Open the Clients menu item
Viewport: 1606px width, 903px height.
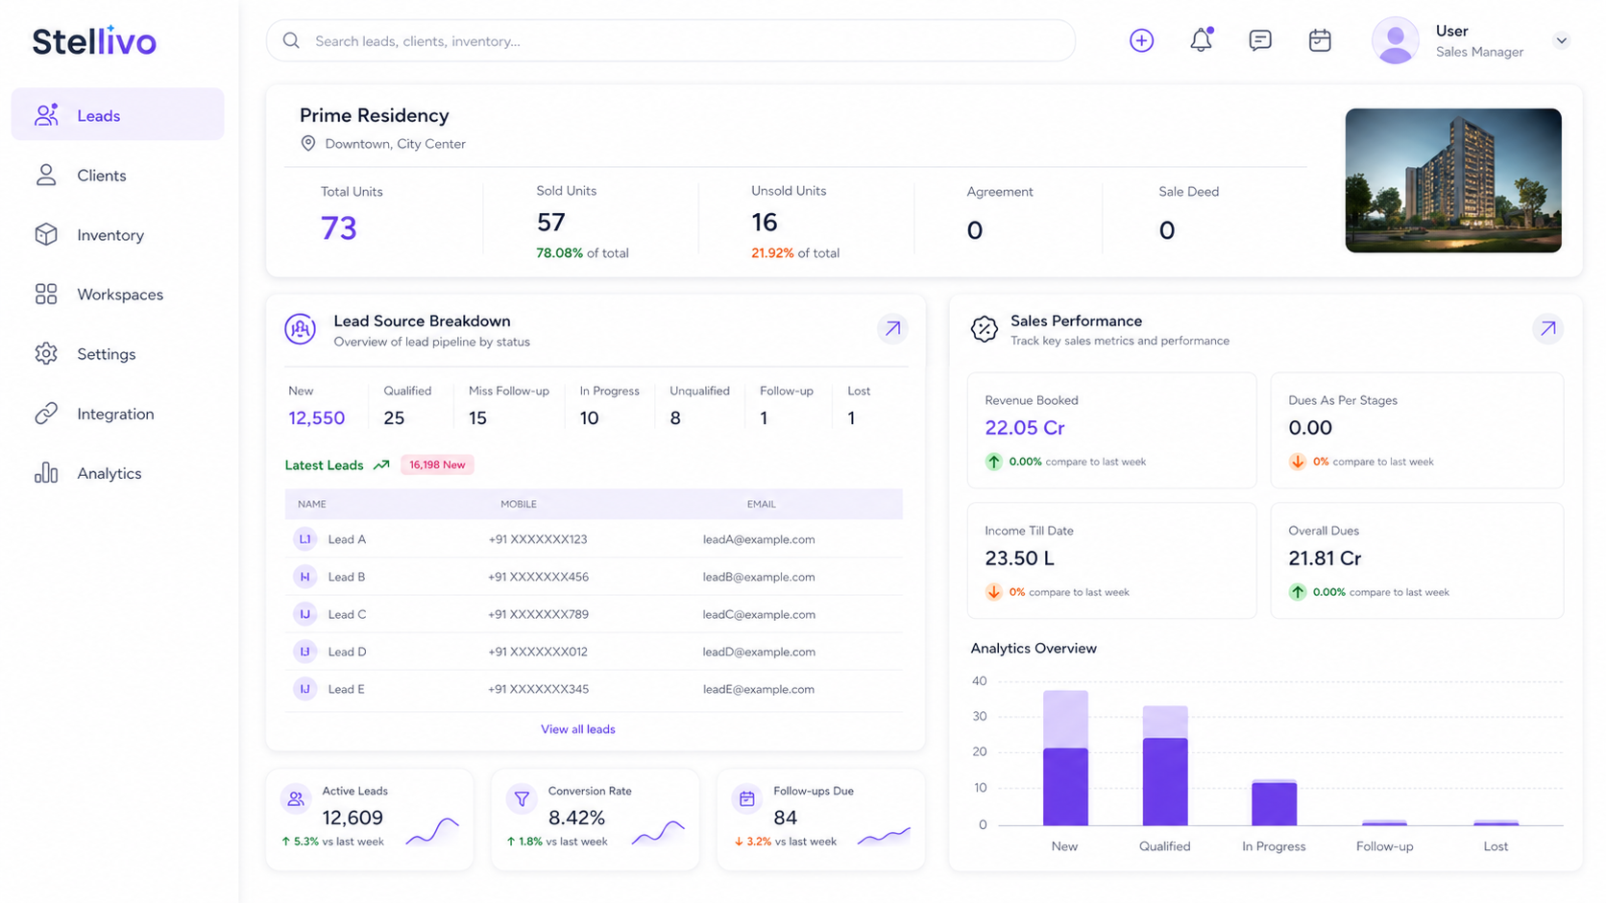coord(117,175)
